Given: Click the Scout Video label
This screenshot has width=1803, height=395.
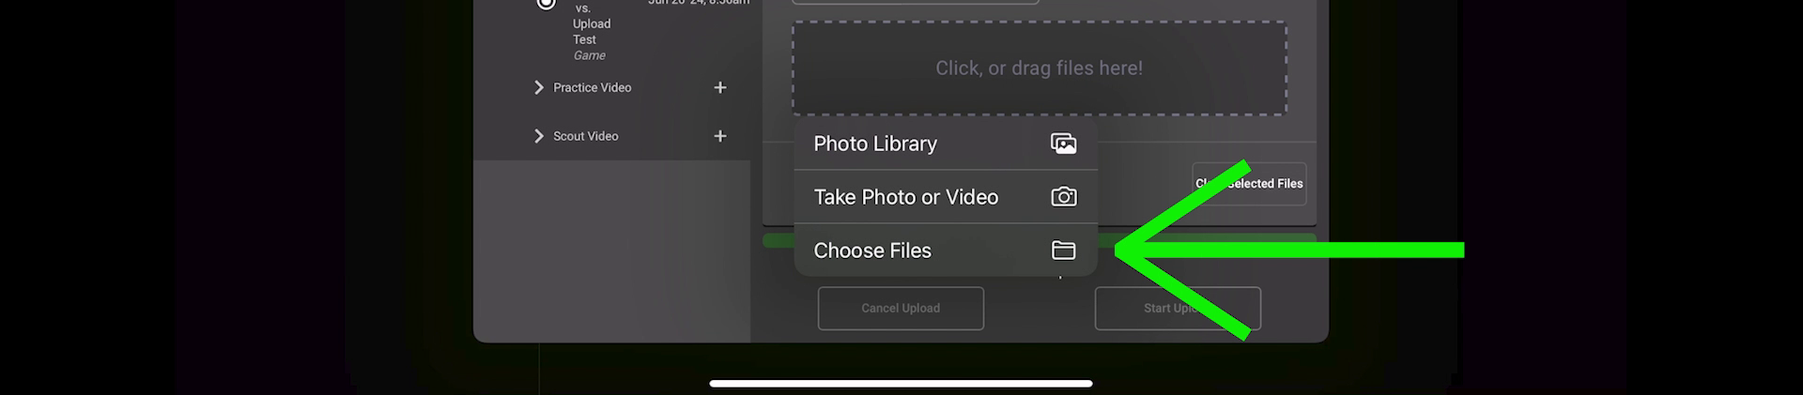Looking at the screenshot, I should tap(586, 136).
